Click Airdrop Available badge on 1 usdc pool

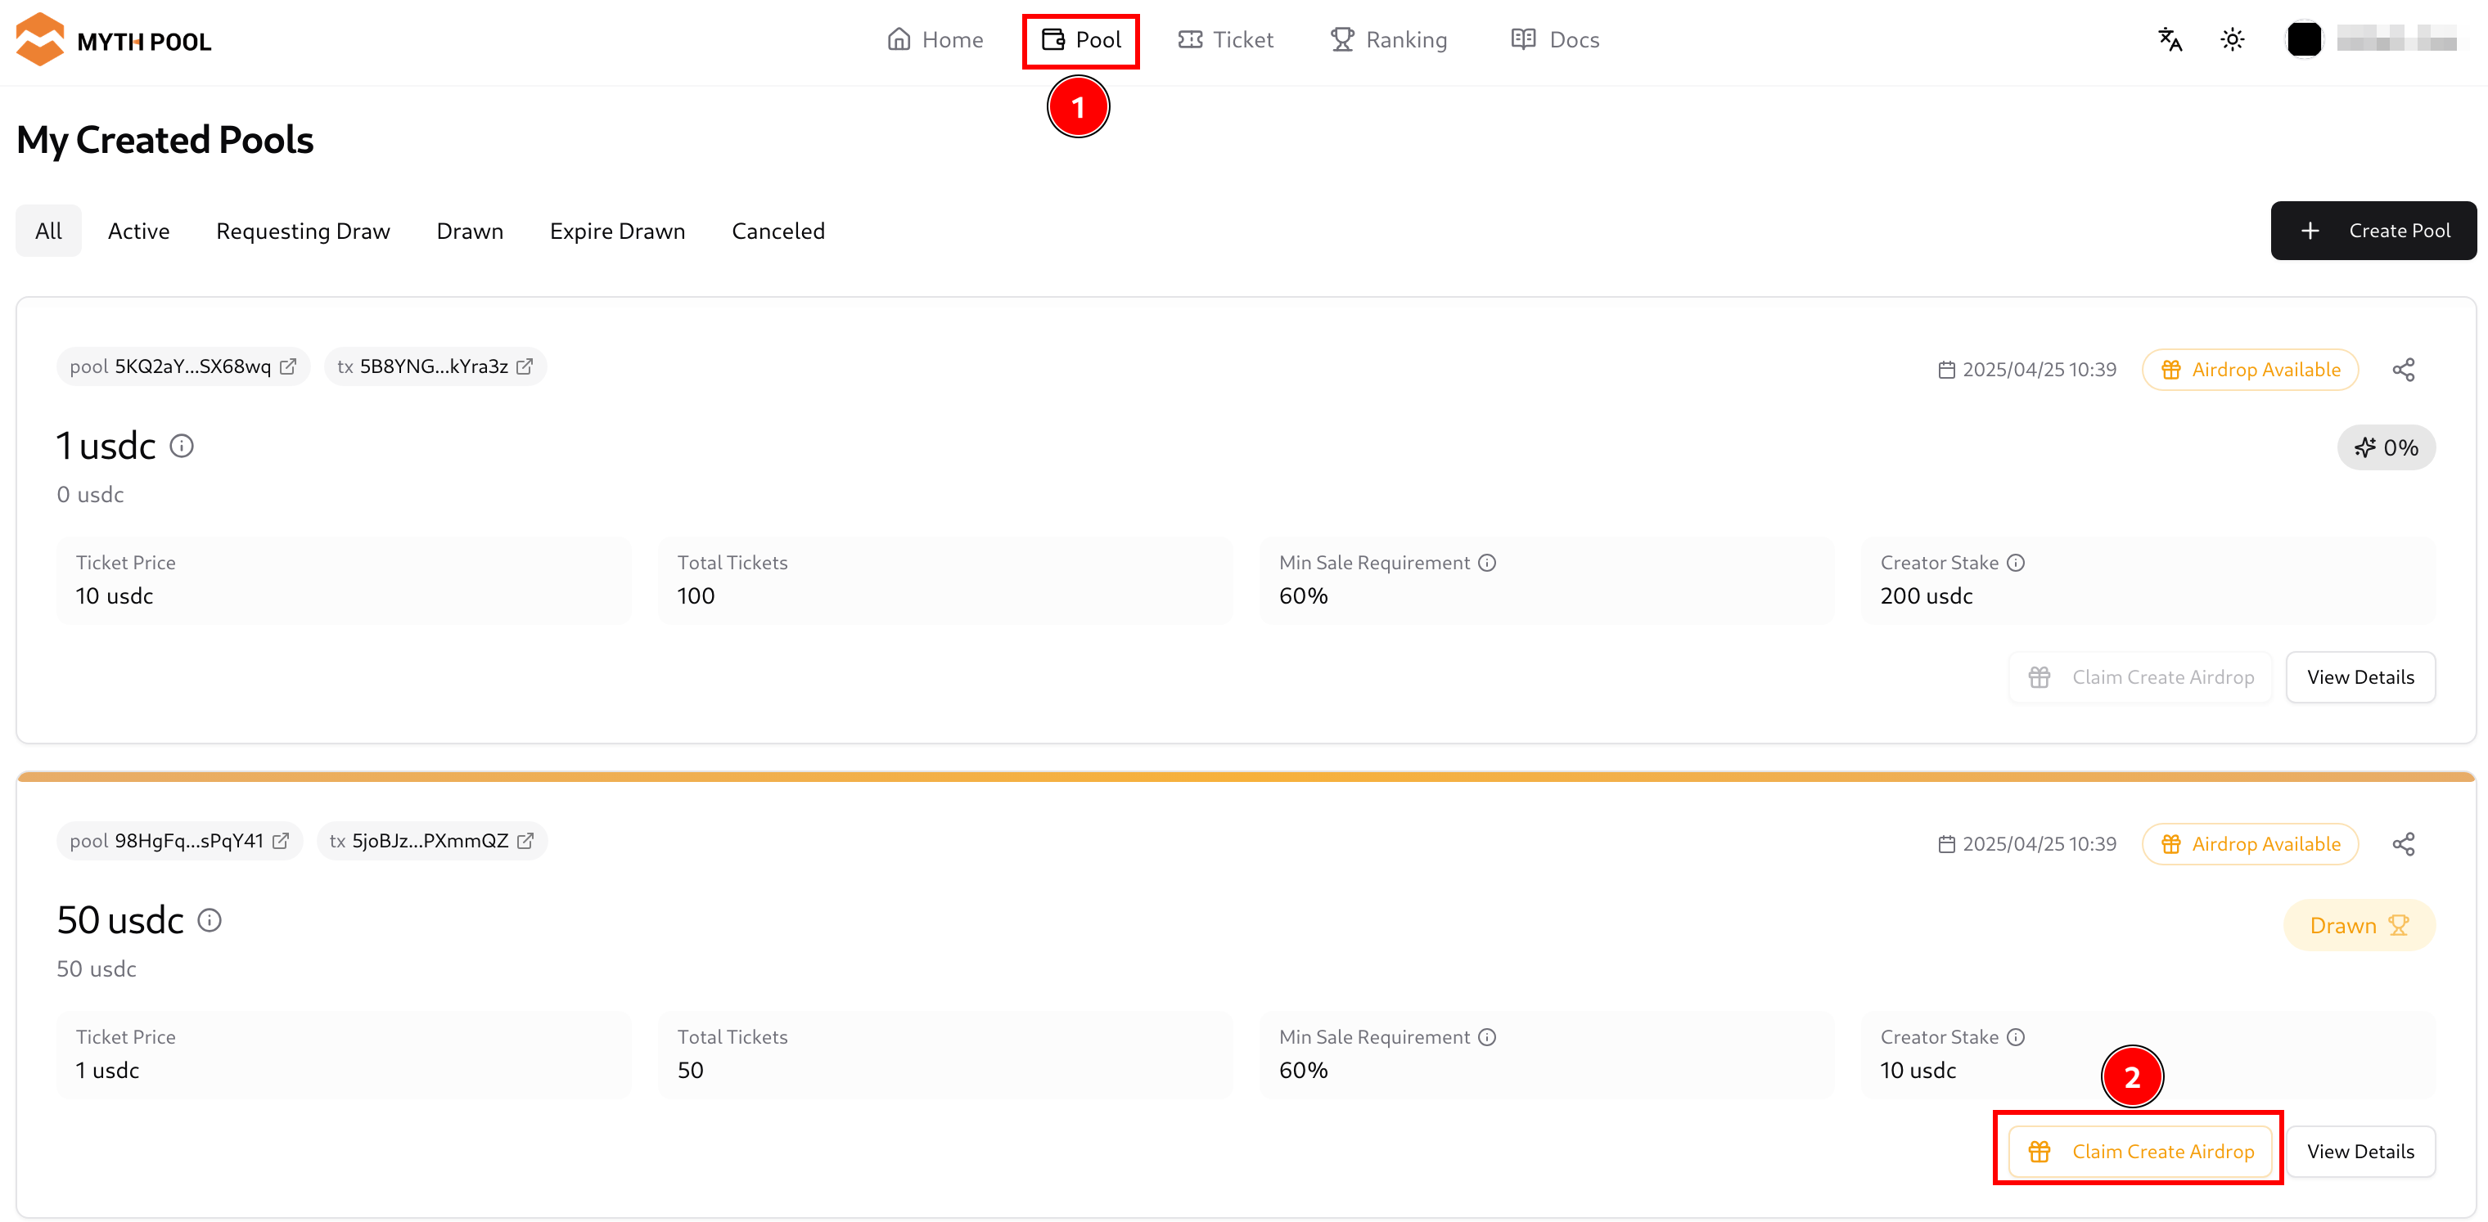2250,370
